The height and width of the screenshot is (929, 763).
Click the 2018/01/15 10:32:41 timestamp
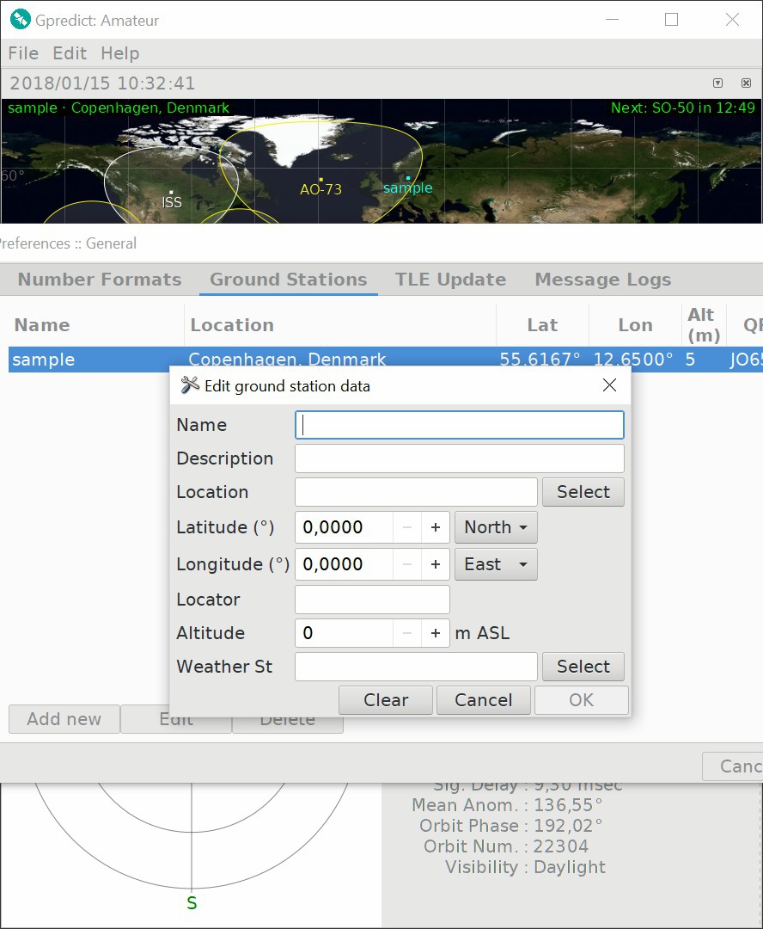point(102,83)
